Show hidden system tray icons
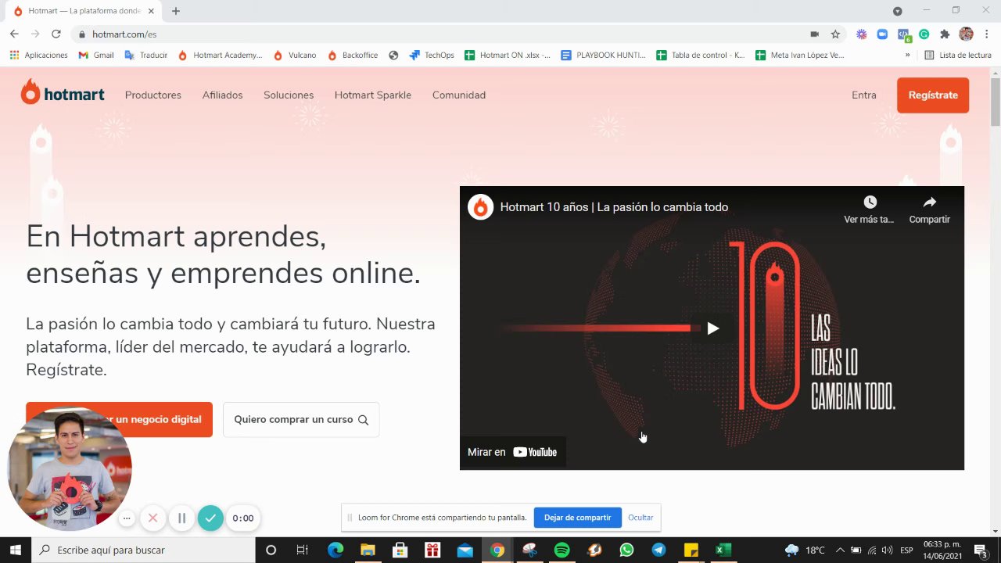 pos(840,550)
